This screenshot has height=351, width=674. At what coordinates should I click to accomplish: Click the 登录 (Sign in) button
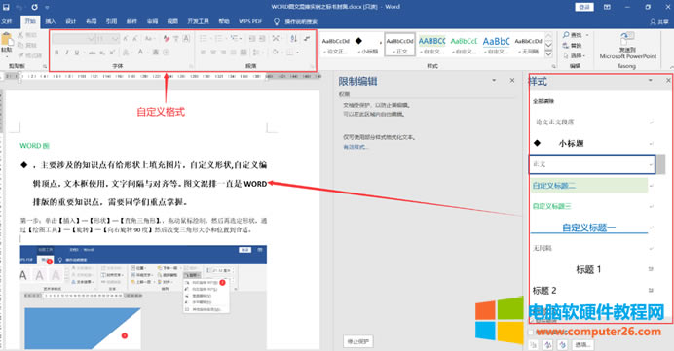point(584,7)
